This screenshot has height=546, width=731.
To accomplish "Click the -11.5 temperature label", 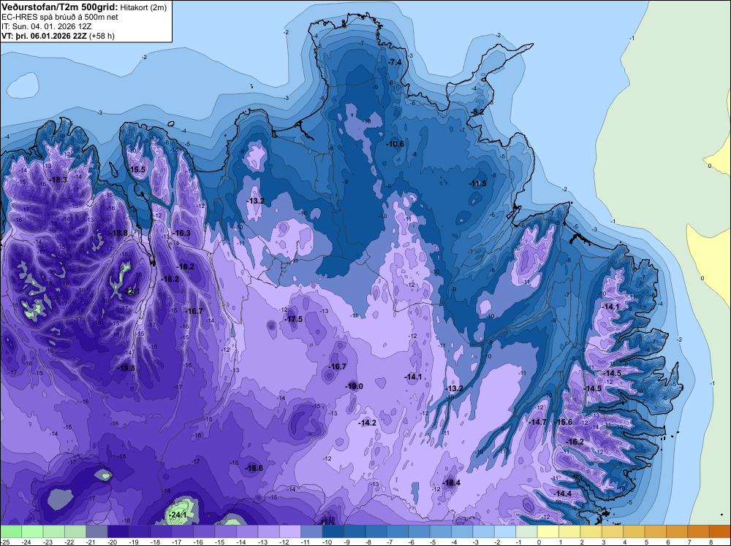I will [x=477, y=183].
